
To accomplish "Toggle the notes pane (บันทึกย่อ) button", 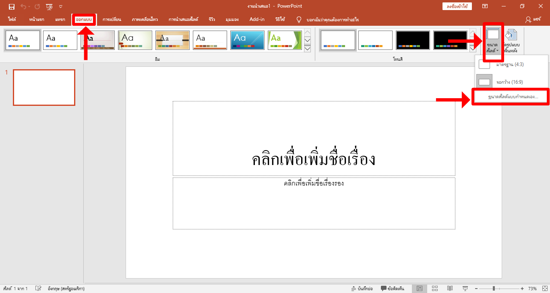I will 362,288.
